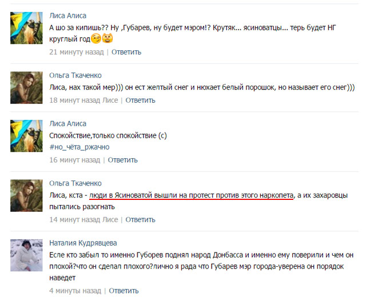Click the winking emoji in first comment
The image size is (366, 301).
point(96,38)
